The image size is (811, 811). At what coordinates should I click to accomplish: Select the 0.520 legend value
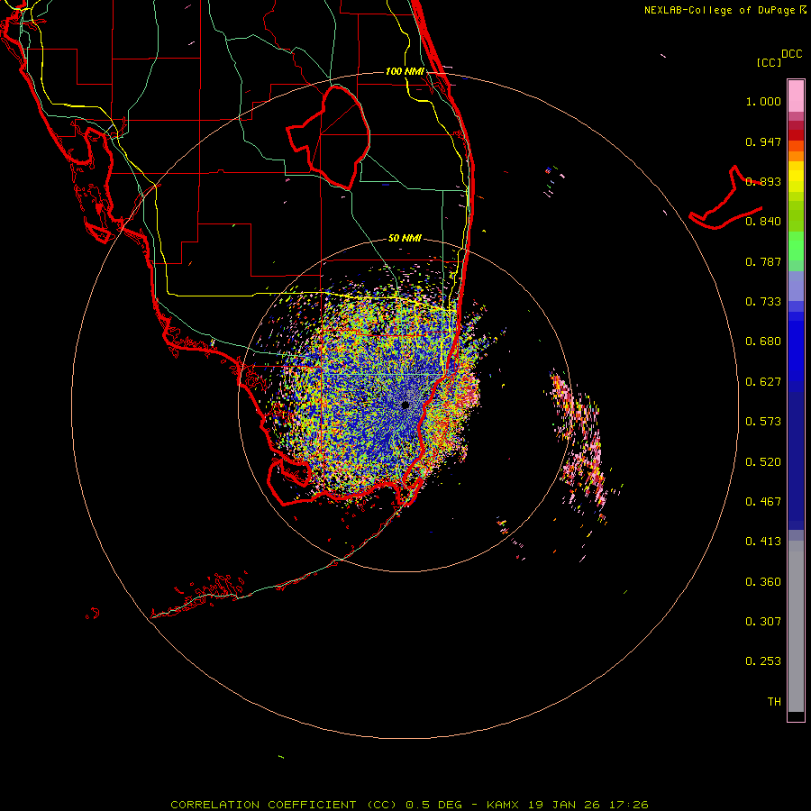coord(763,462)
